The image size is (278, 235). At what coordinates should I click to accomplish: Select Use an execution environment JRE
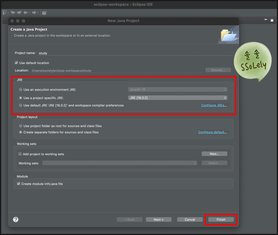20,89
